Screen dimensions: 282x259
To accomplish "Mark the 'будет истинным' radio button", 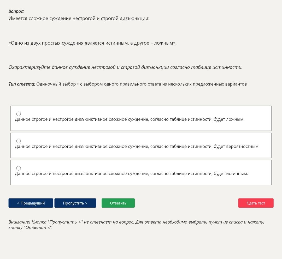I will click(x=19, y=168).
